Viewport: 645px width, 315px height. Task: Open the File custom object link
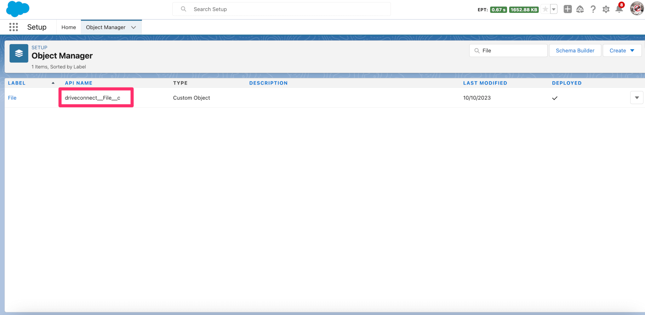(12, 98)
